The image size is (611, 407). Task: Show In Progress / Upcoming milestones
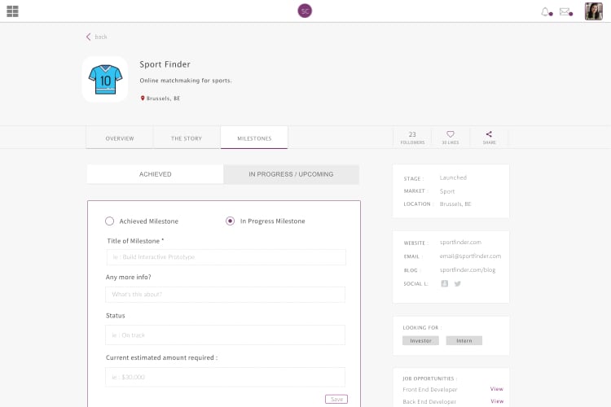point(291,174)
